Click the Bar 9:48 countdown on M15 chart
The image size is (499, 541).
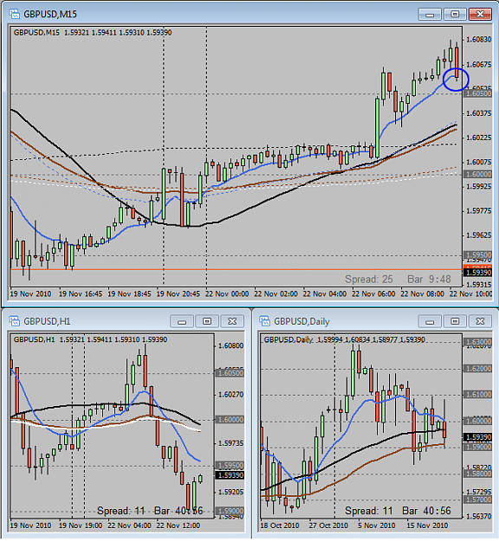[x=429, y=279]
